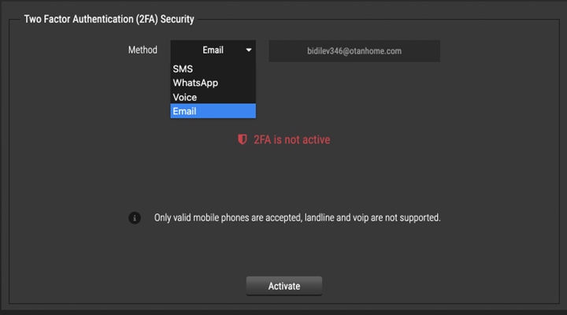Click the round info icon
The height and width of the screenshot is (315, 567).
[x=135, y=217]
